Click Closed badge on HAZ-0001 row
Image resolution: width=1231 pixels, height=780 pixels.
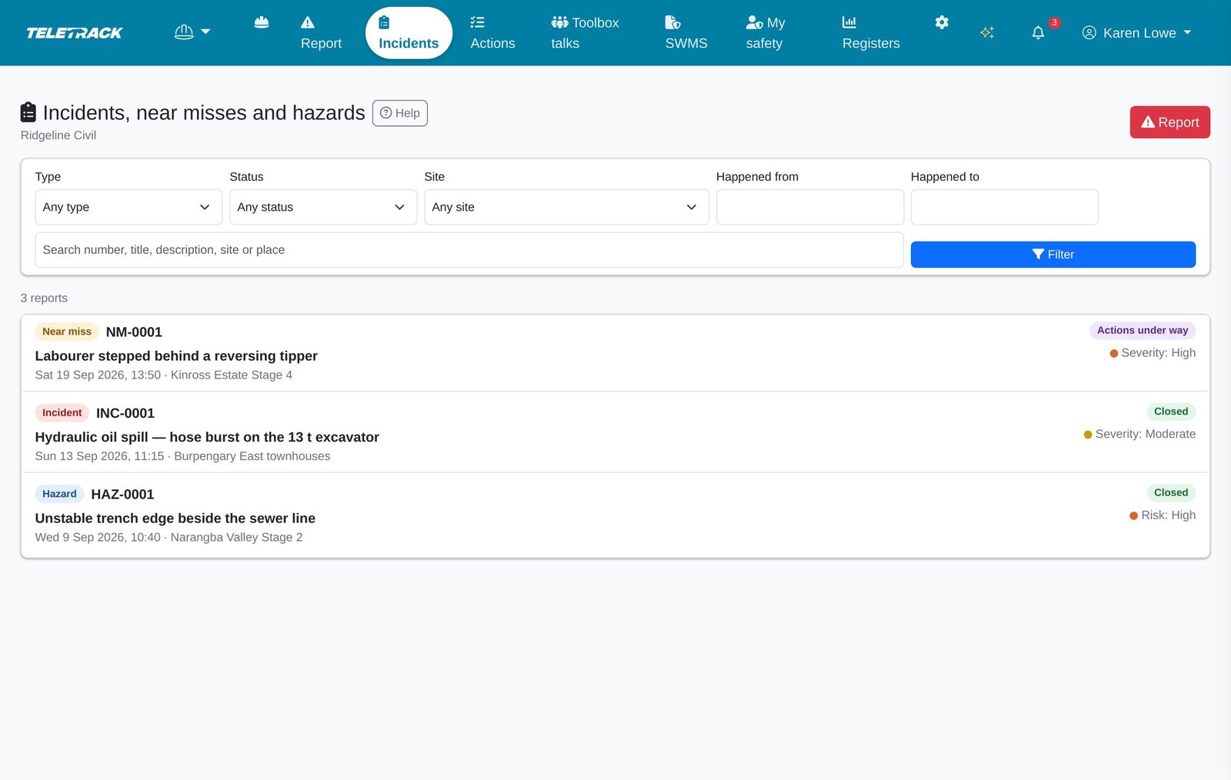click(1171, 492)
